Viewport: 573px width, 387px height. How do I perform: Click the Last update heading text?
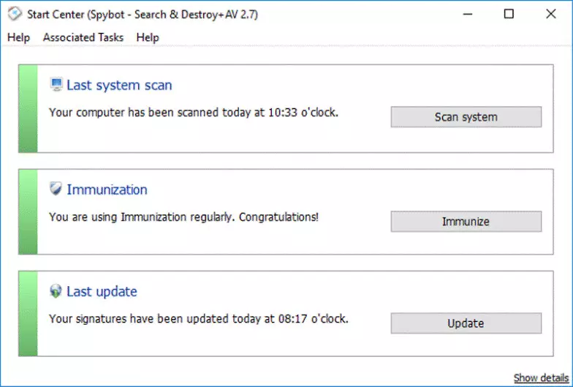102,291
